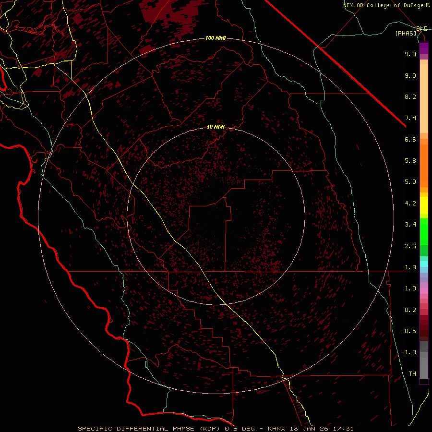Pick the yellow segment of the color bar

pyautogui.click(x=424, y=205)
